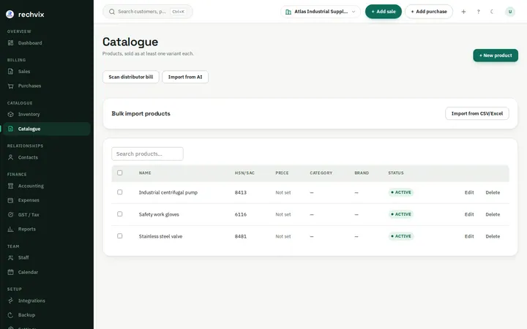Click the Contacts person icon
Viewport: 527px width, 329px height.
11,157
